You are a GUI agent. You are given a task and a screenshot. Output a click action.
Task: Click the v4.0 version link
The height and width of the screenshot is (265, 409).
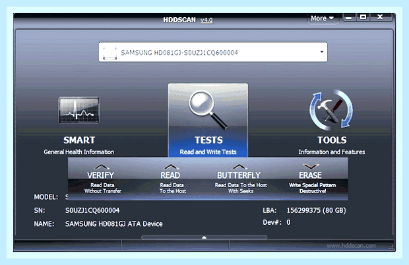(x=206, y=20)
